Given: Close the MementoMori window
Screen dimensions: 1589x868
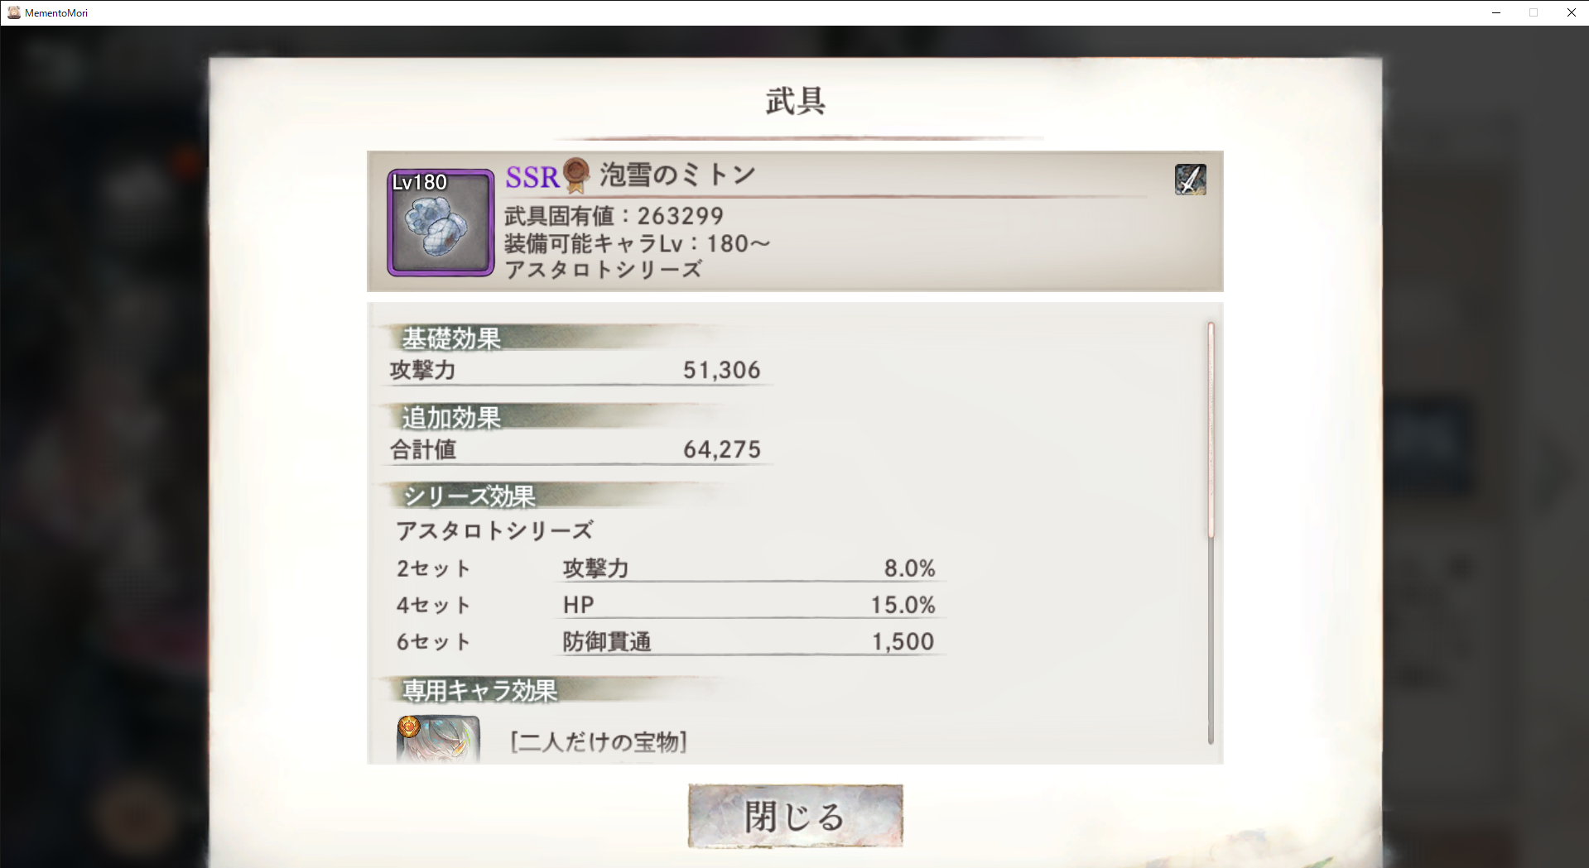Looking at the screenshot, I should click(1571, 12).
